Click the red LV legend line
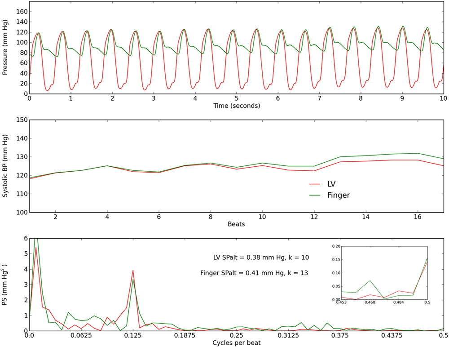 click(317, 184)
